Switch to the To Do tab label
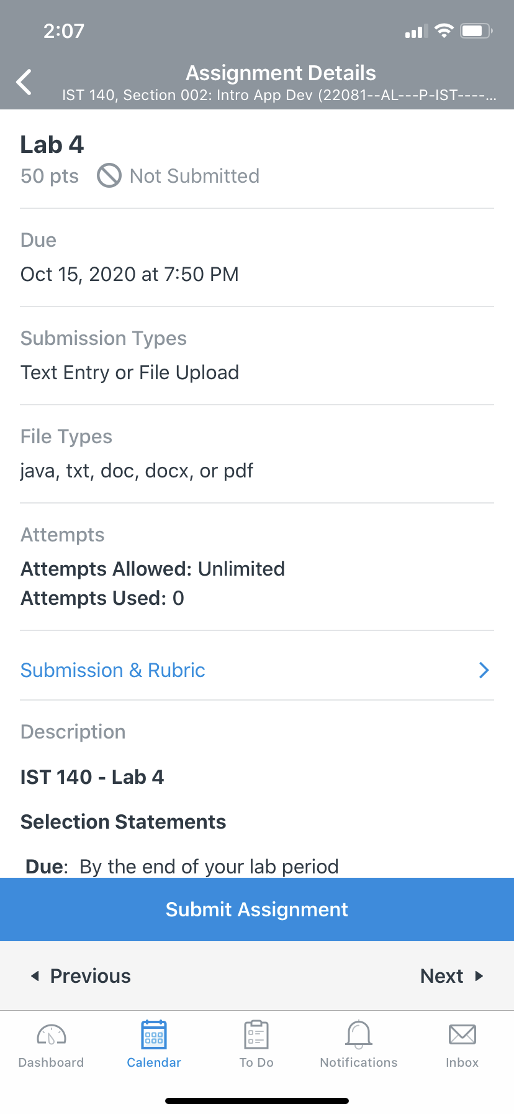The image size is (514, 1114). (256, 1062)
